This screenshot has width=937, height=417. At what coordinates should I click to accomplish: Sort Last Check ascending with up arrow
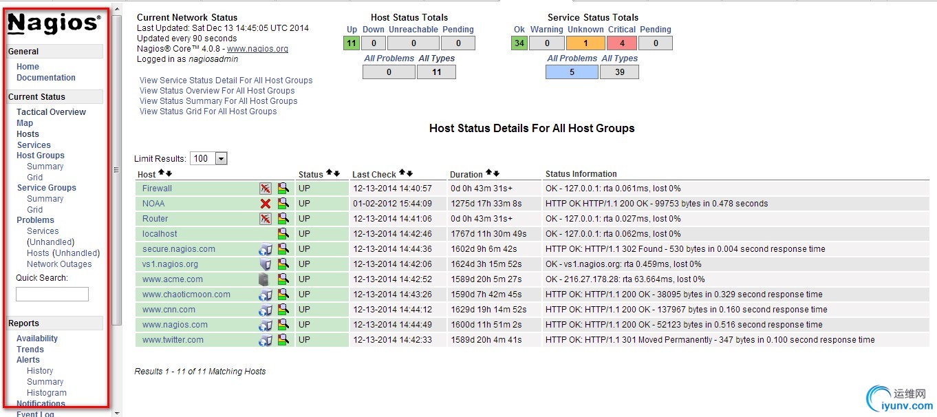point(402,173)
